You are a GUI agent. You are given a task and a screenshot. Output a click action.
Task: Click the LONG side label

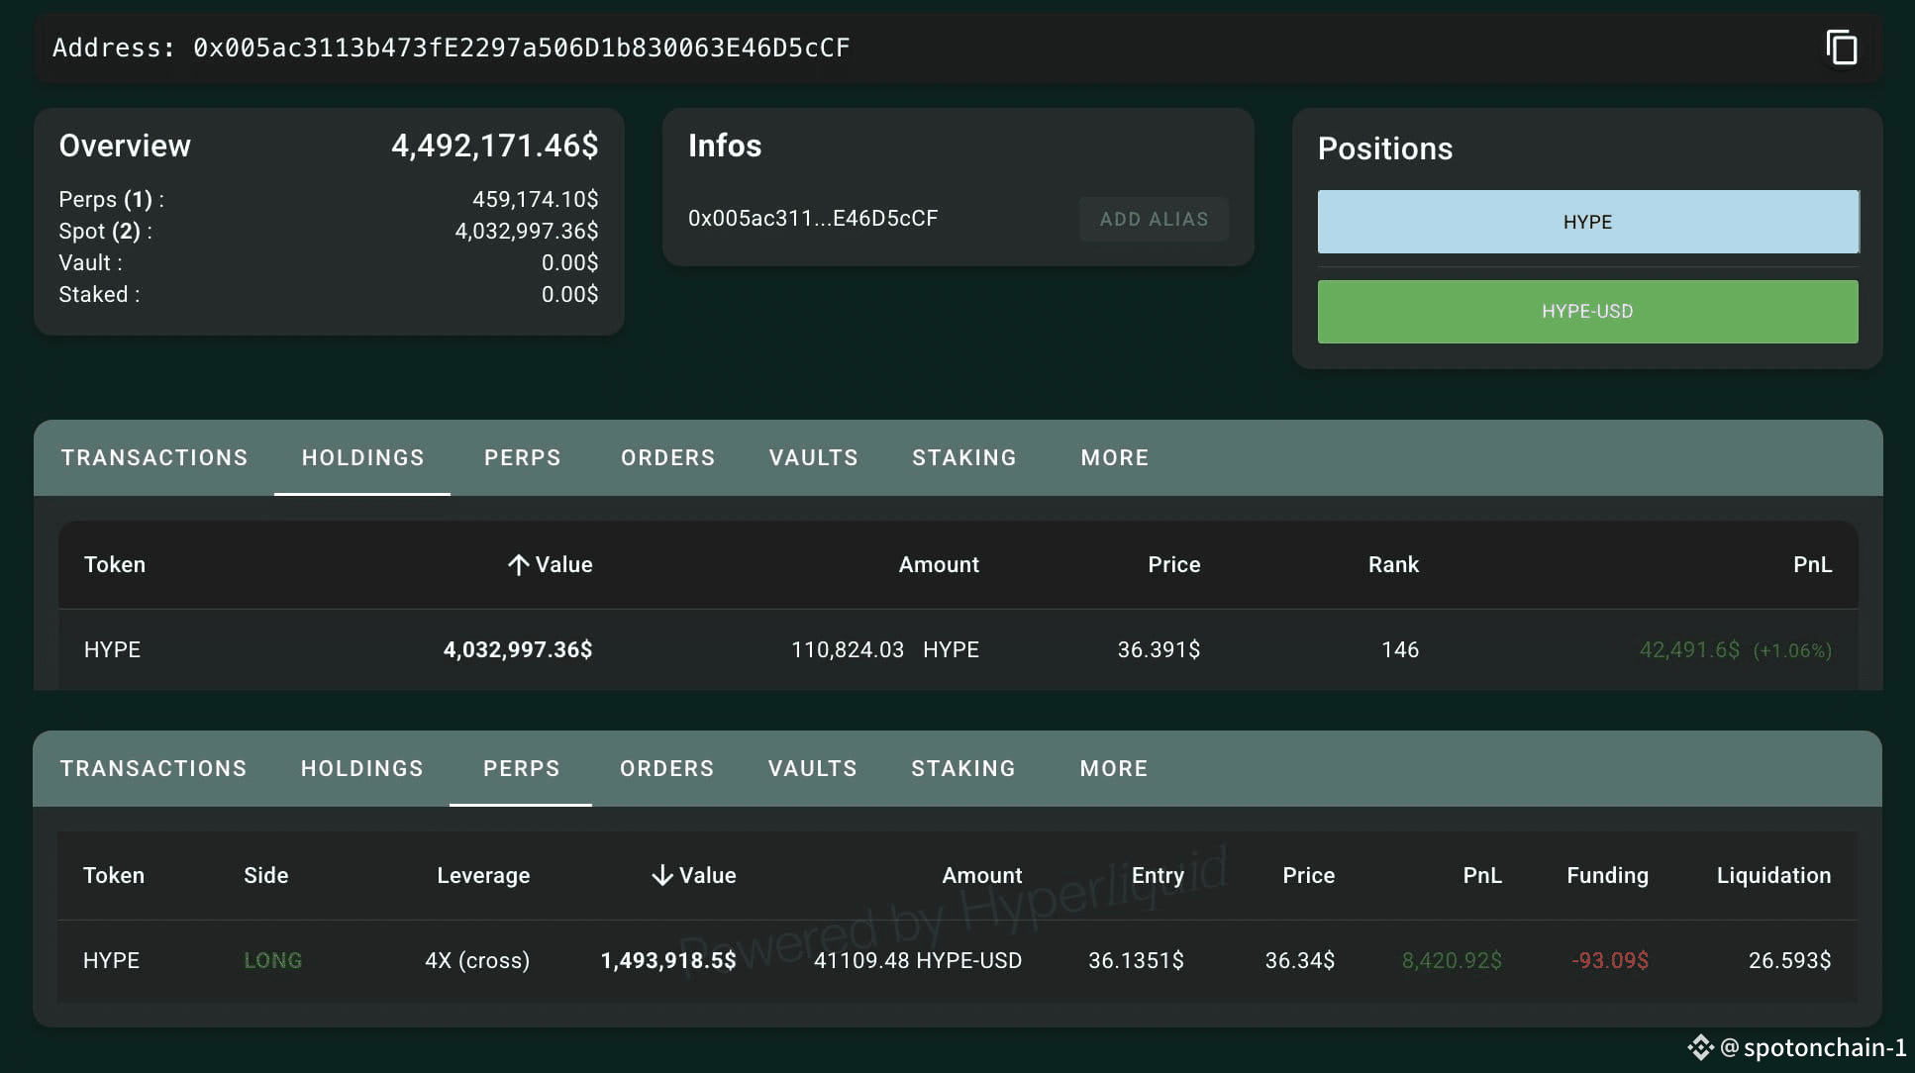click(x=272, y=961)
